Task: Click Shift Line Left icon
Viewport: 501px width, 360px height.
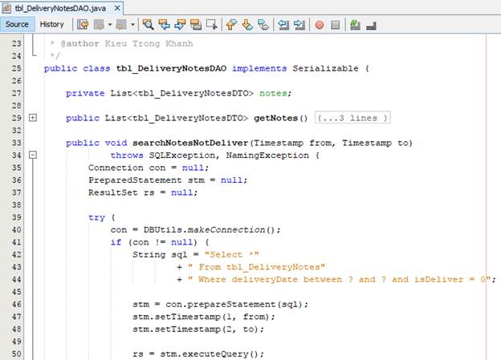Action: point(283,25)
